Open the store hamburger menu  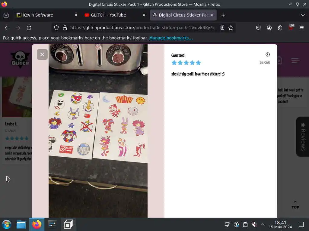(295, 60)
